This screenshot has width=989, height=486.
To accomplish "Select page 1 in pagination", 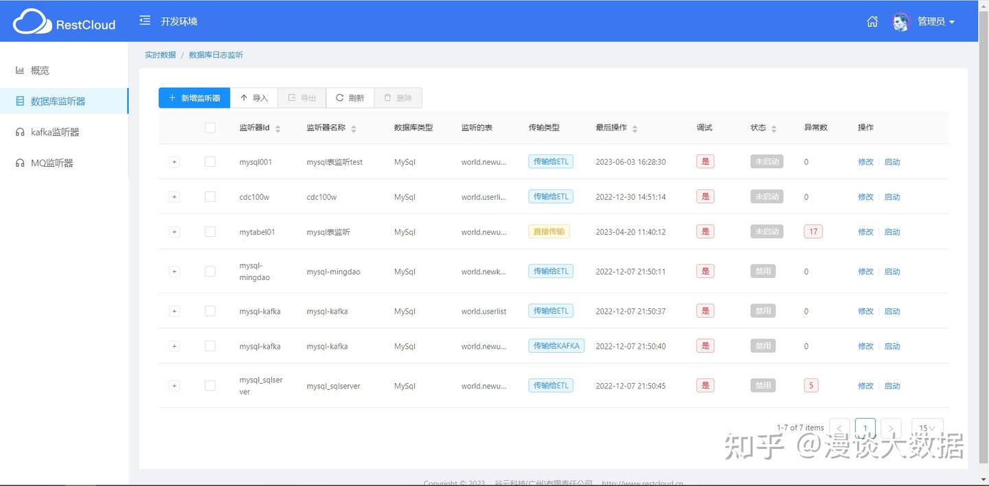I will tap(865, 428).
